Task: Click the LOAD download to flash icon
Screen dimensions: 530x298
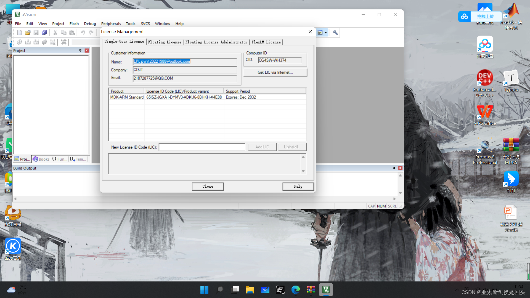Action: tap(64, 42)
